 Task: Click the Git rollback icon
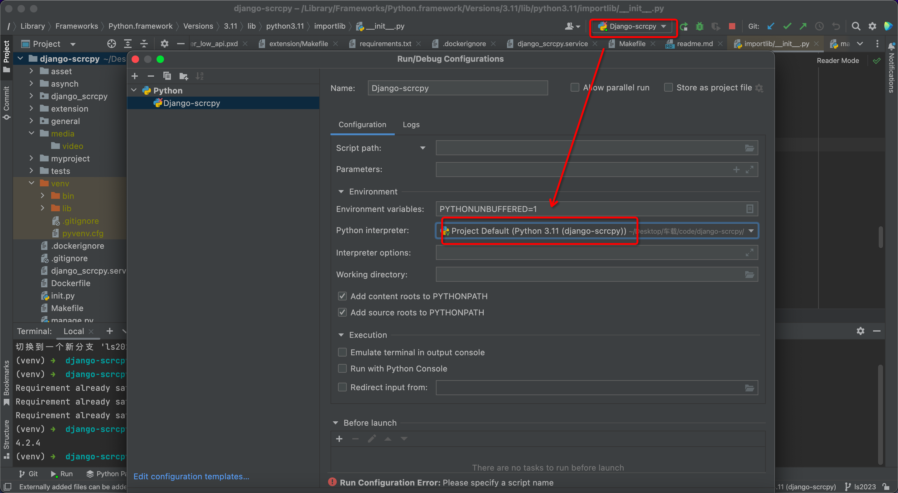[x=836, y=26]
